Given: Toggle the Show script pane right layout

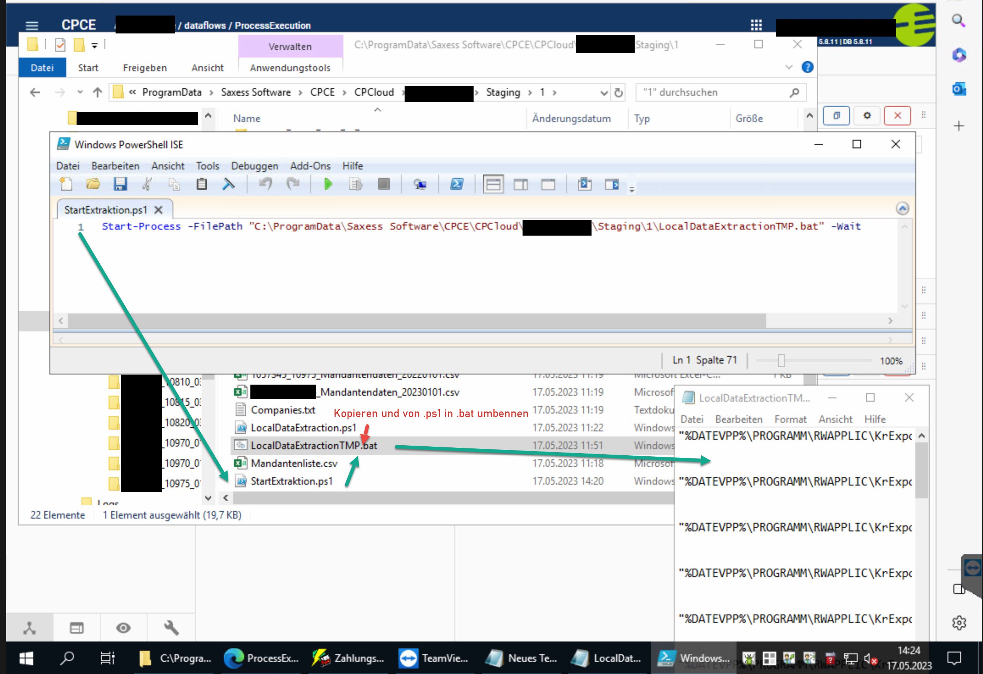Looking at the screenshot, I should click(521, 185).
